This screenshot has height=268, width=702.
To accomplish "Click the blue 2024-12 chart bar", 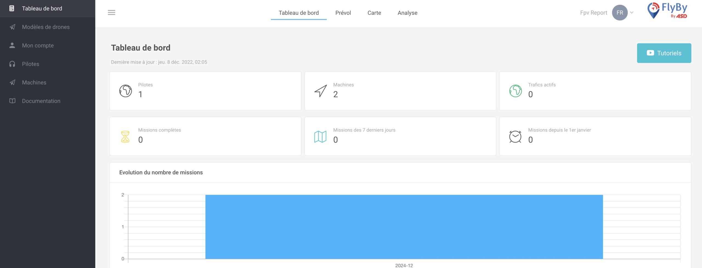I will (x=404, y=227).
